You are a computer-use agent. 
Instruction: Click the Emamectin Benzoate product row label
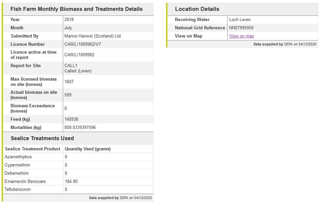25,182
